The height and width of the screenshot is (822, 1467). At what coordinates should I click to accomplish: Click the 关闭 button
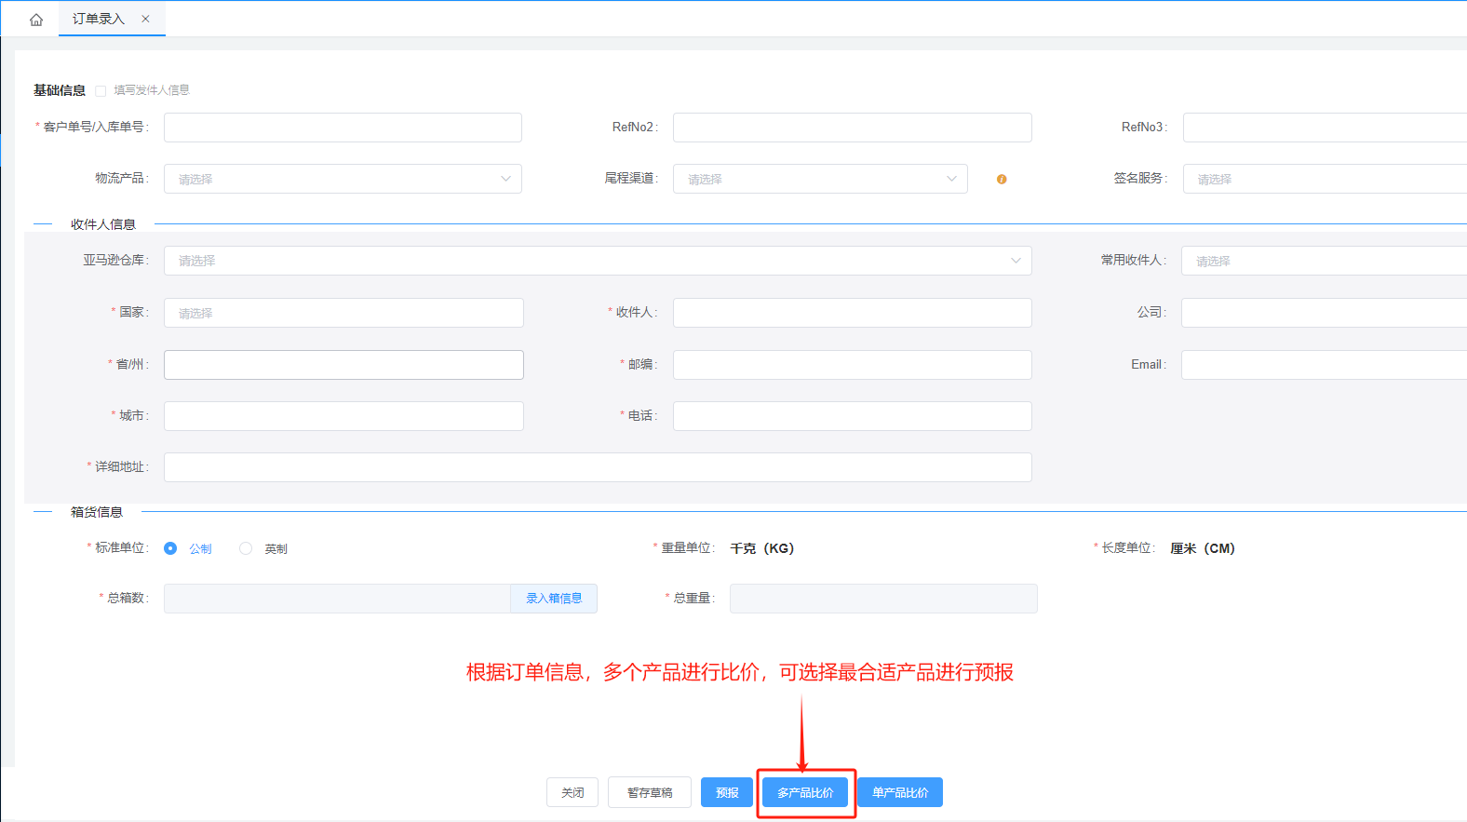pos(572,792)
